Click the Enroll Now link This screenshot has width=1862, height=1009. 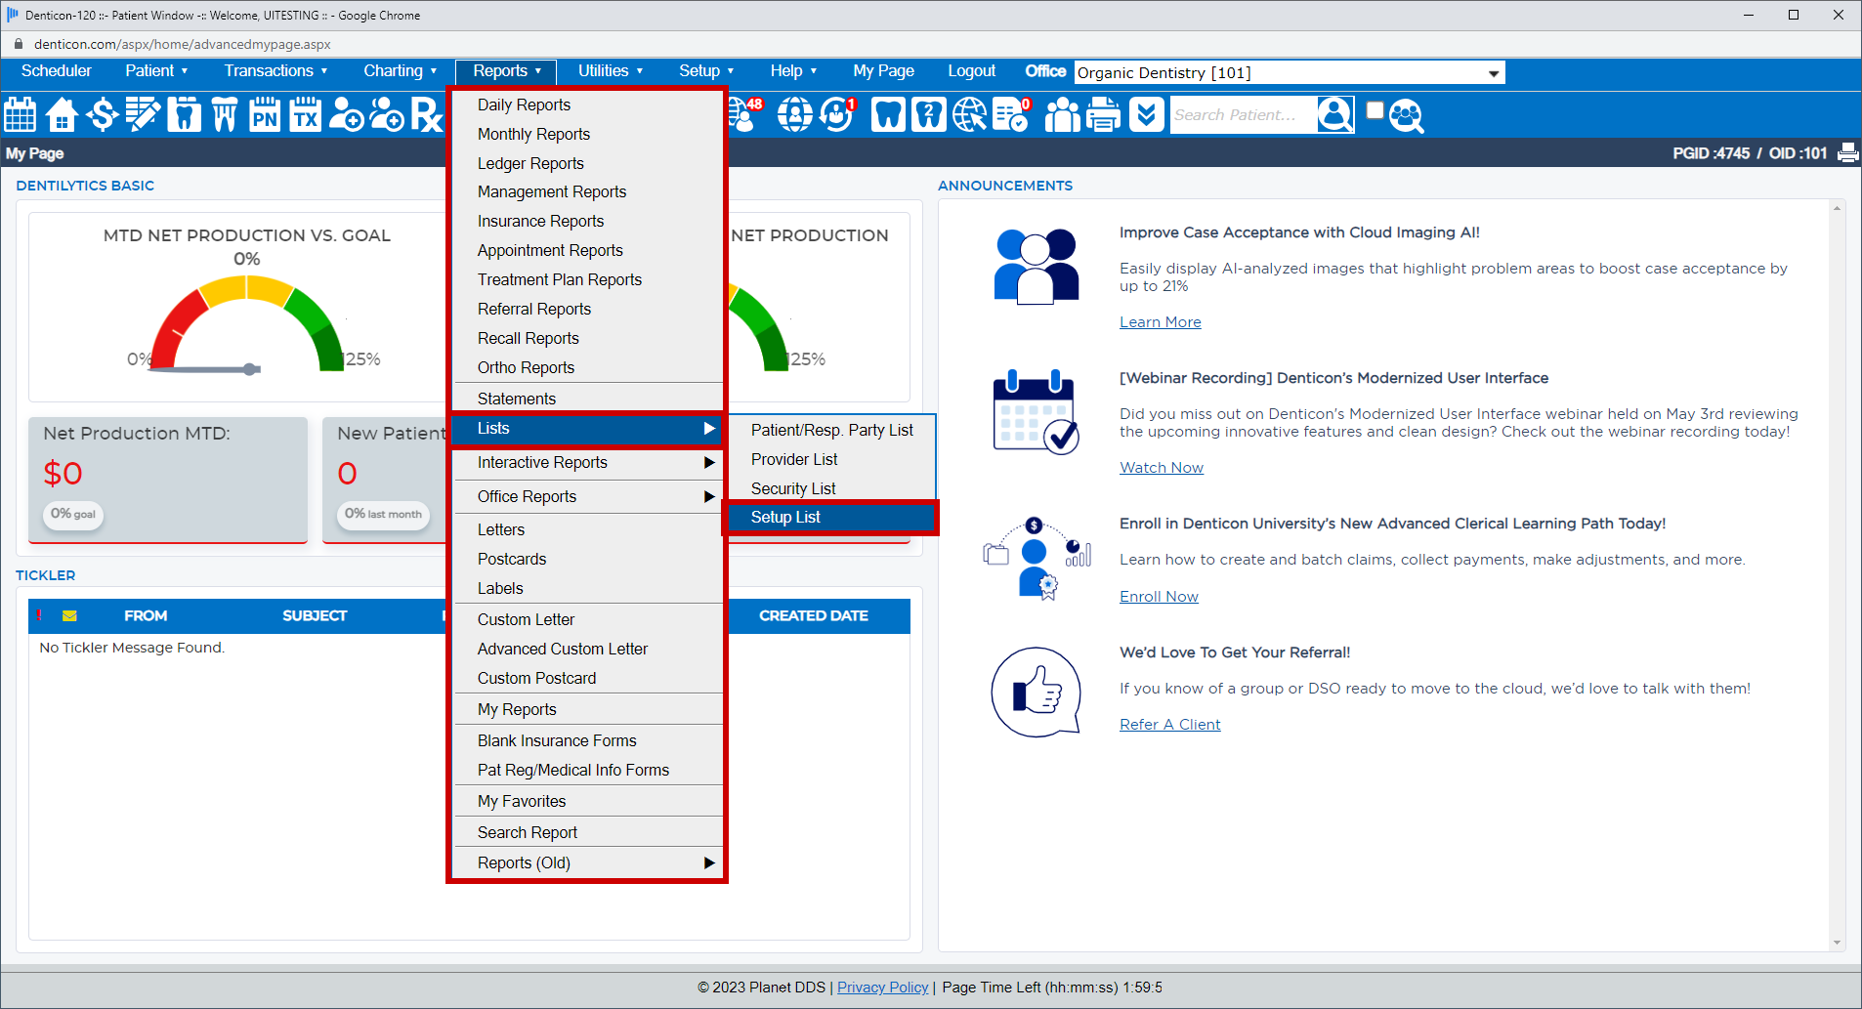[x=1159, y=596]
